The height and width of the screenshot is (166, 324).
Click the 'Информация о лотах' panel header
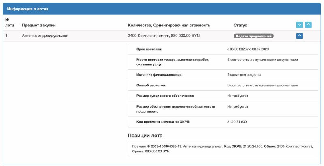(162, 9)
